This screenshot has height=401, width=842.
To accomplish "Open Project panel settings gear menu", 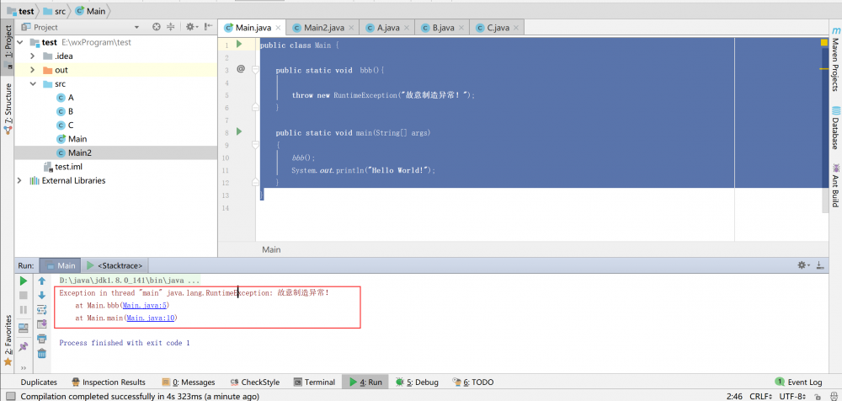I will click(192, 27).
